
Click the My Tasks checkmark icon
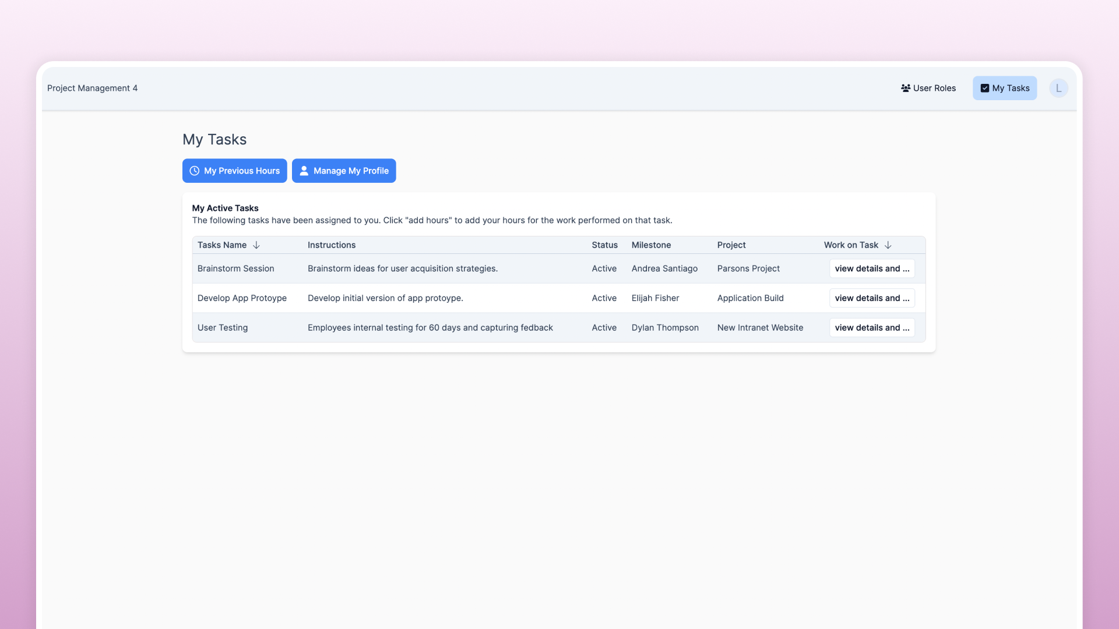[x=985, y=88]
